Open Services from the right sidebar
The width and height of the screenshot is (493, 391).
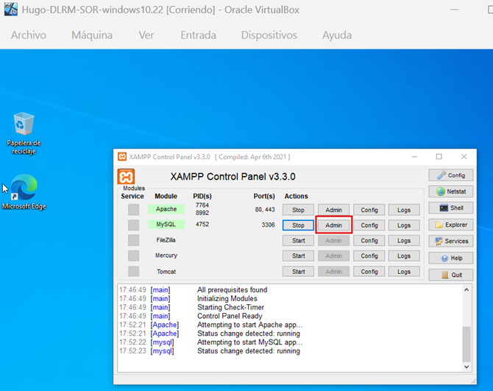[450, 241]
